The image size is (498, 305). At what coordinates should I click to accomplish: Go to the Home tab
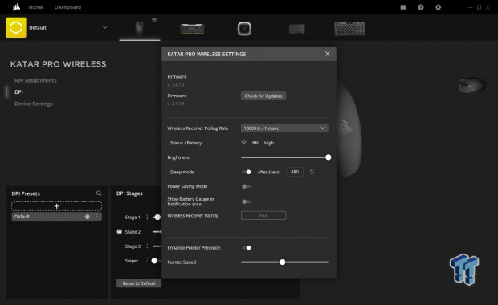(x=35, y=7)
